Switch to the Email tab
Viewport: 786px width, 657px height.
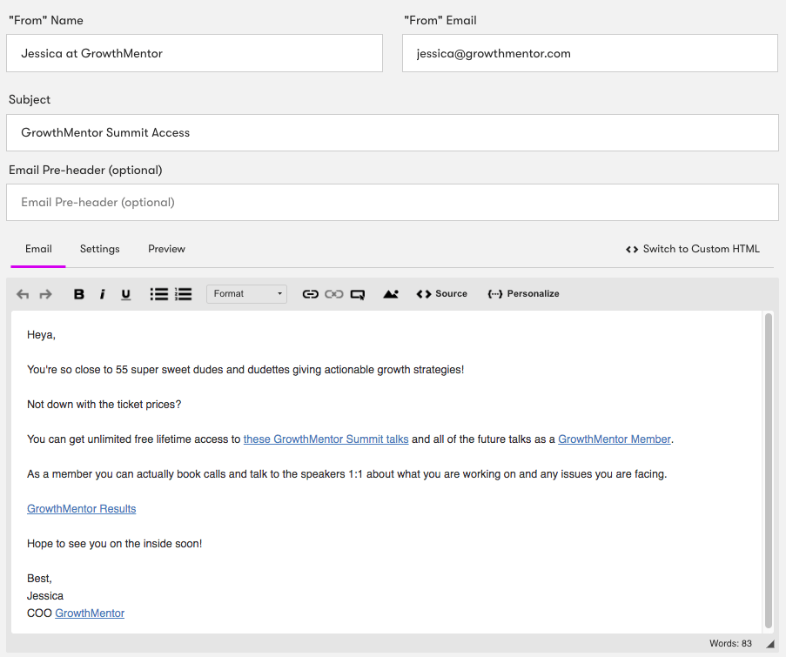[38, 249]
